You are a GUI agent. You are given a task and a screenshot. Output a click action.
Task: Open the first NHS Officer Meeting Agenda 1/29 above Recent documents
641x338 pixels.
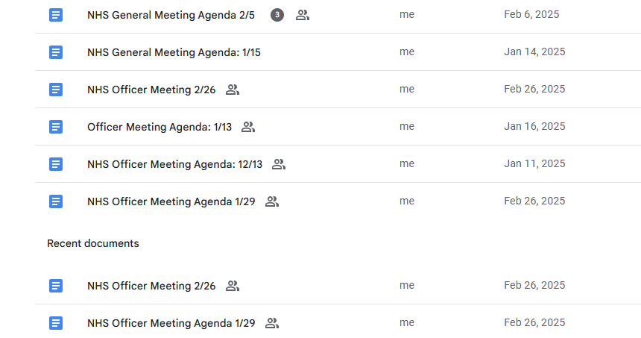pyautogui.click(x=171, y=201)
